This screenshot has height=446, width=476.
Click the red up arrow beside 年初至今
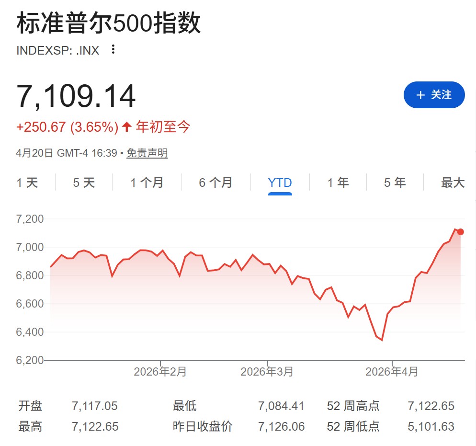[x=126, y=127]
